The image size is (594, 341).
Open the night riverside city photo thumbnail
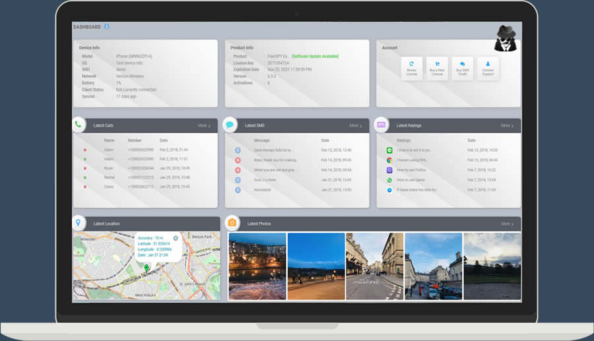(257, 266)
